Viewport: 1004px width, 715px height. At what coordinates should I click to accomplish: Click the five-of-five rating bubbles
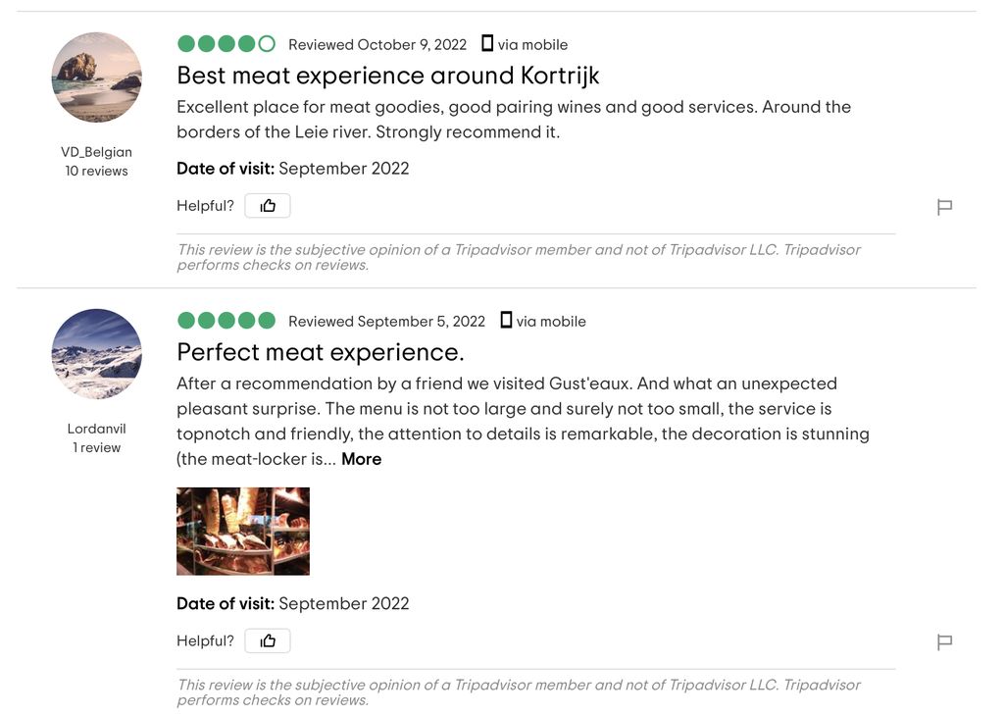click(226, 321)
